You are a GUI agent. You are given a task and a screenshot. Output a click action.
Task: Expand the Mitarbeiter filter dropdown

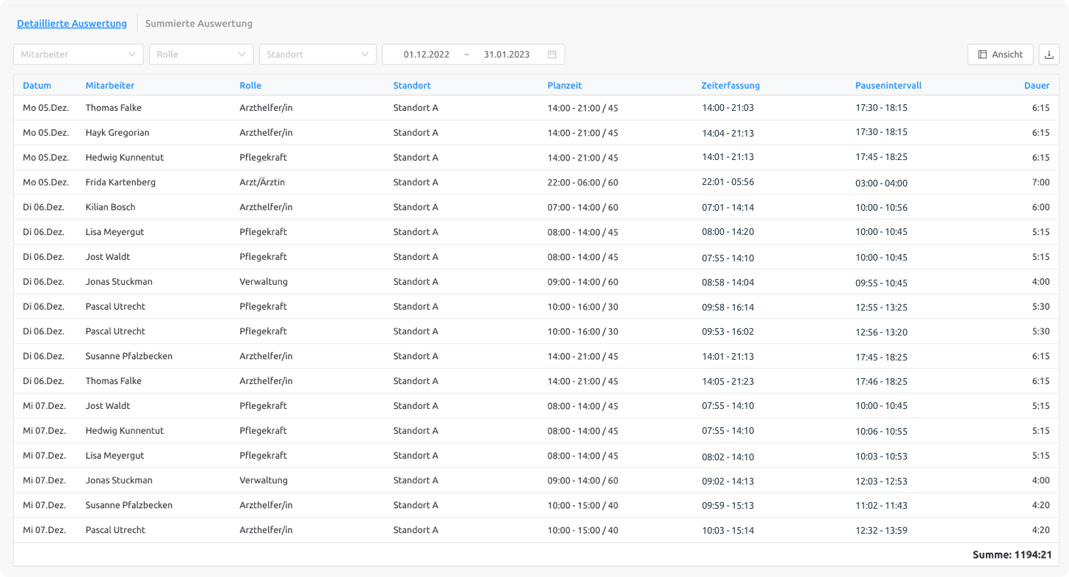click(79, 54)
